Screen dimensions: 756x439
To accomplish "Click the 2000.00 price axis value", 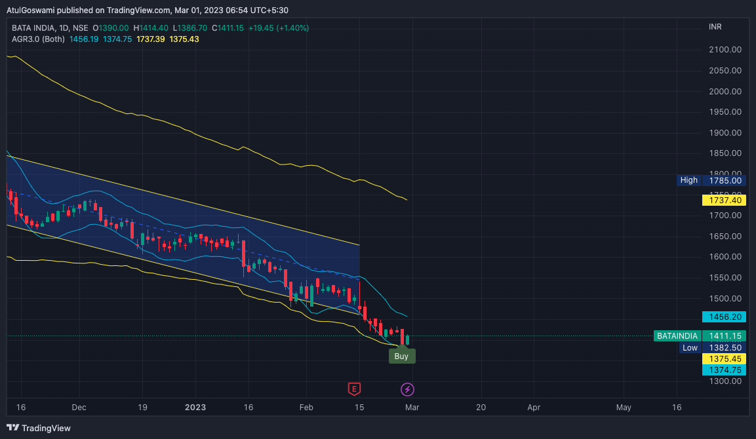I will pos(725,92).
